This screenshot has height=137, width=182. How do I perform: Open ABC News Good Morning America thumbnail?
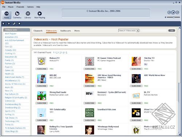(x=90, y=79)
